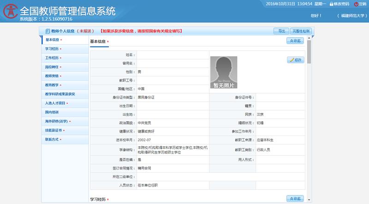The height and width of the screenshot is (204, 369).
Task: Click the 出生日期 value field
Action: (x=173, y=106)
